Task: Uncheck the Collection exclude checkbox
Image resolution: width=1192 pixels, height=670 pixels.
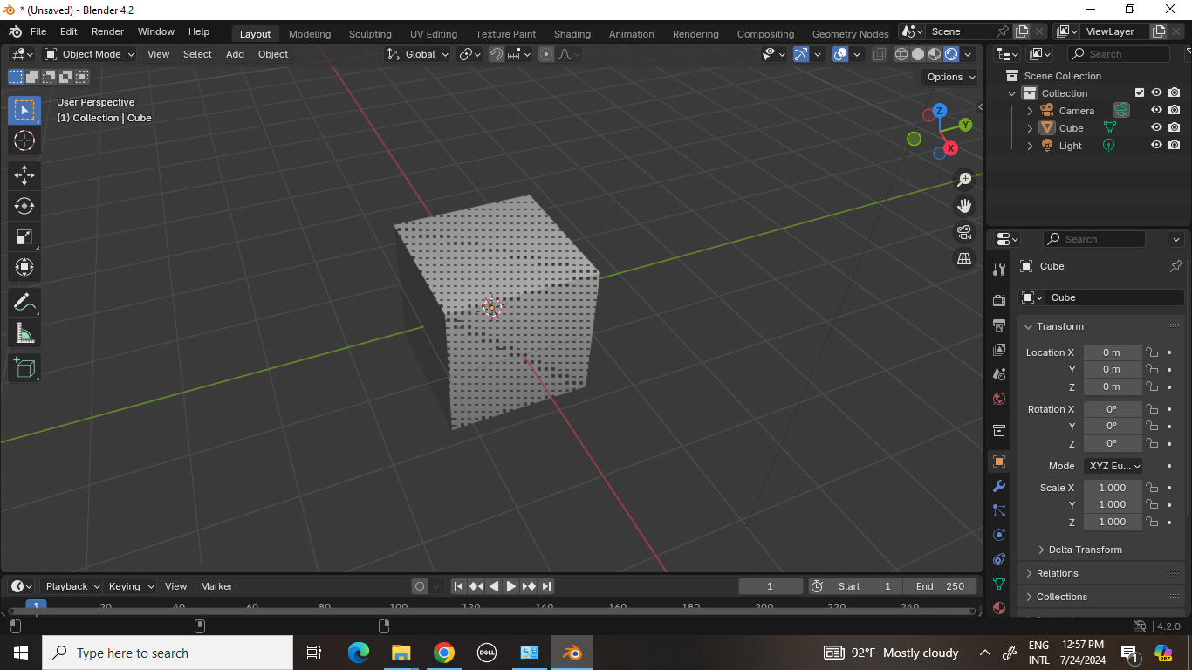Action: coord(1139,93)
